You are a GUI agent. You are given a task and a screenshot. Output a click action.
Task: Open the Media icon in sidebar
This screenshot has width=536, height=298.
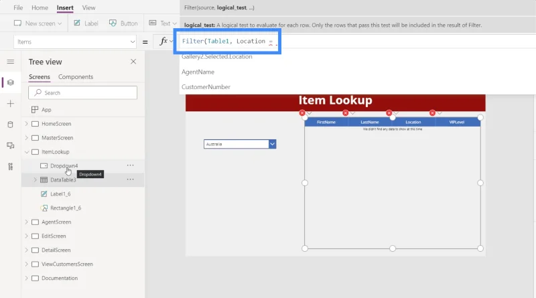(x=11, y=145)
